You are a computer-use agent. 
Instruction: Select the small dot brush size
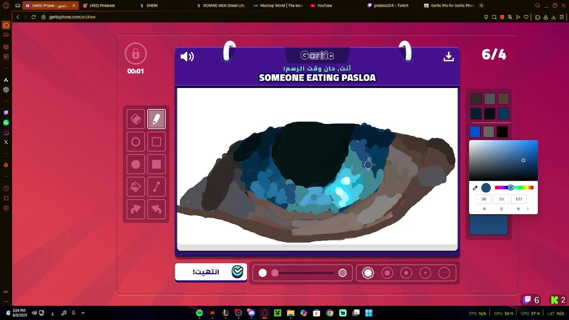point(425,273)
